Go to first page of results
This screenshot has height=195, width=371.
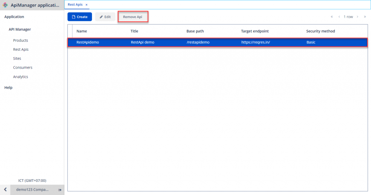[332, 17]
